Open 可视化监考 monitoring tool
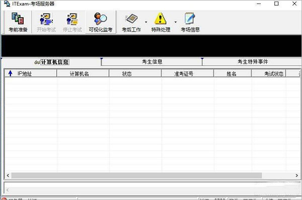Image resolution: width=302 pixels, height=200 pixels. click(x=101, y=22)
